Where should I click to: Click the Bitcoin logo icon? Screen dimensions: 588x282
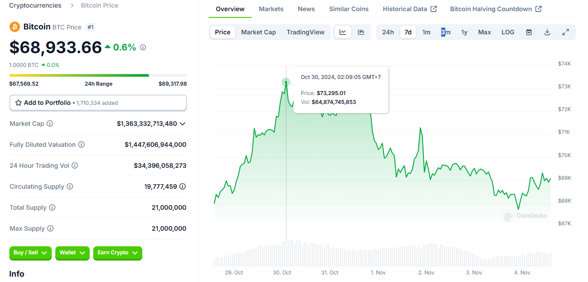15,27
